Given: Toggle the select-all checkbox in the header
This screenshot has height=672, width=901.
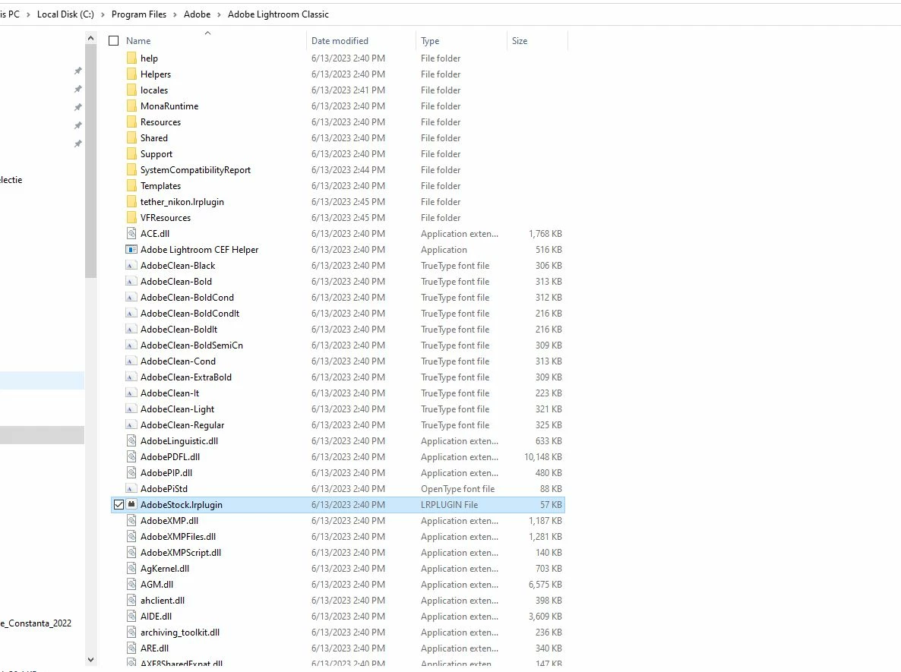Looking at the screenshot, I should [114, 41].
